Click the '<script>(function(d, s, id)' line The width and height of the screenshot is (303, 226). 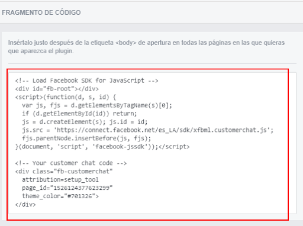point(66,97)
